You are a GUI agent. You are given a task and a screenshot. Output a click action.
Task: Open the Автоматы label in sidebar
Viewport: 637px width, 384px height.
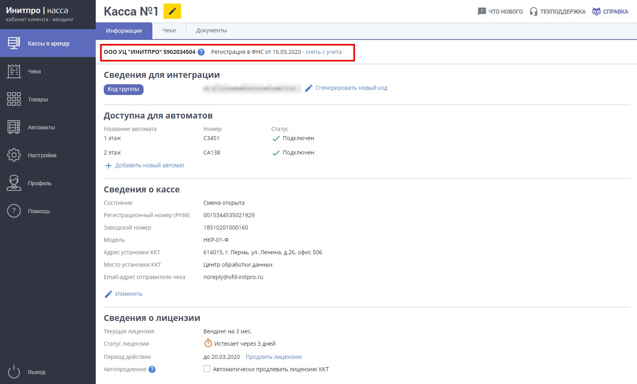point(41,127)
